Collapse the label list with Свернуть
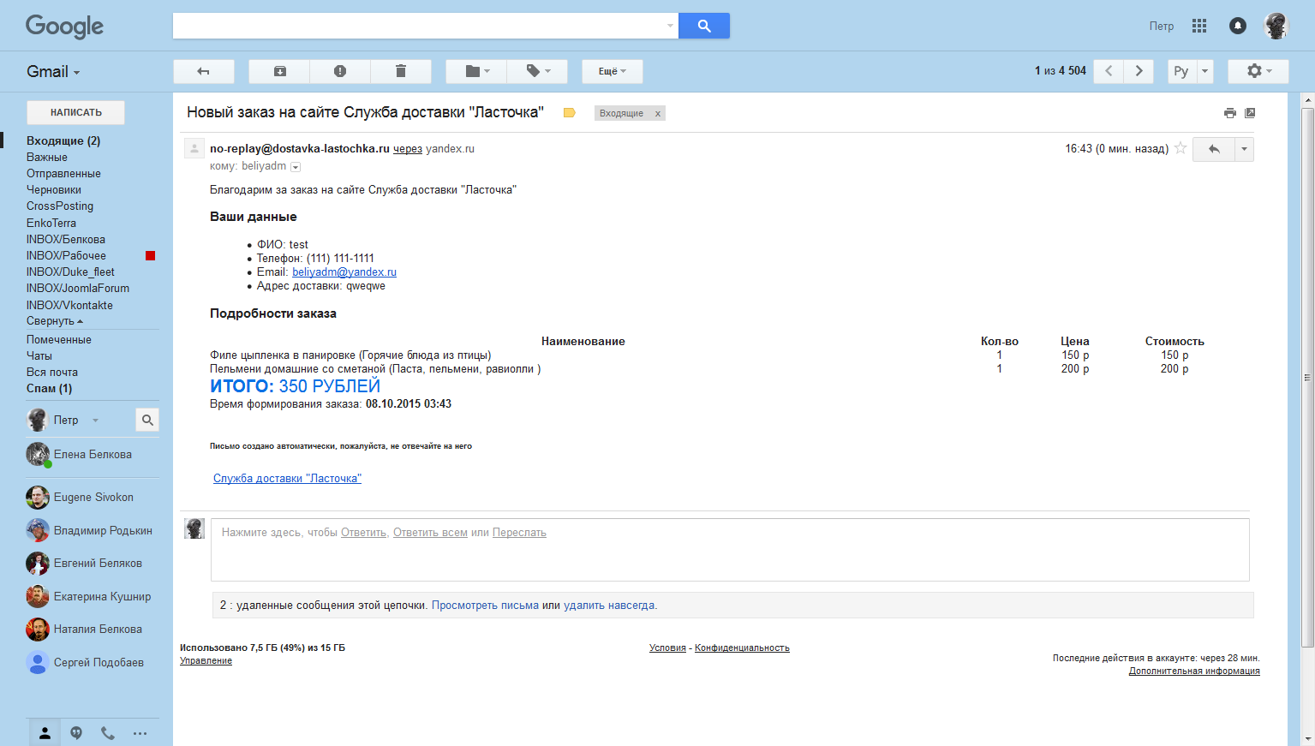Image resolution: width=1315 pixels, height=746 pixels. 55,321
